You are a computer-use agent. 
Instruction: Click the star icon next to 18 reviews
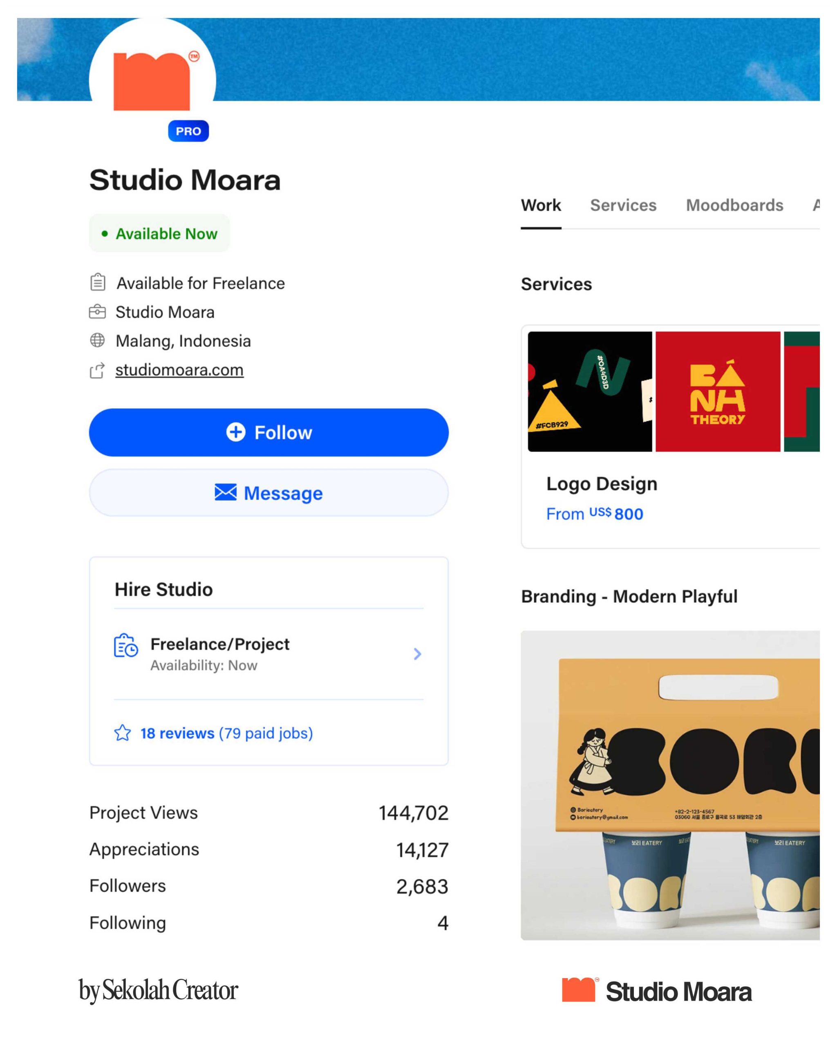point(122,733)
